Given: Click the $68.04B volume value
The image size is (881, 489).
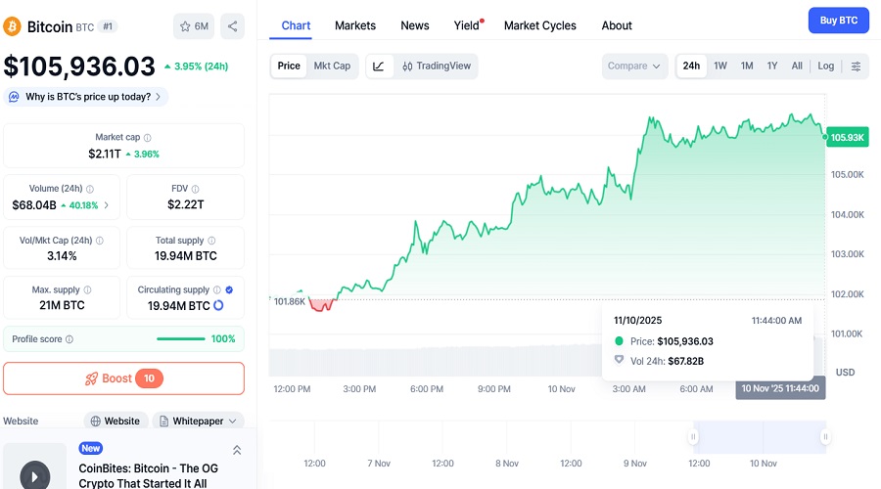Looking at the screenshot, I should coord(34,205).
